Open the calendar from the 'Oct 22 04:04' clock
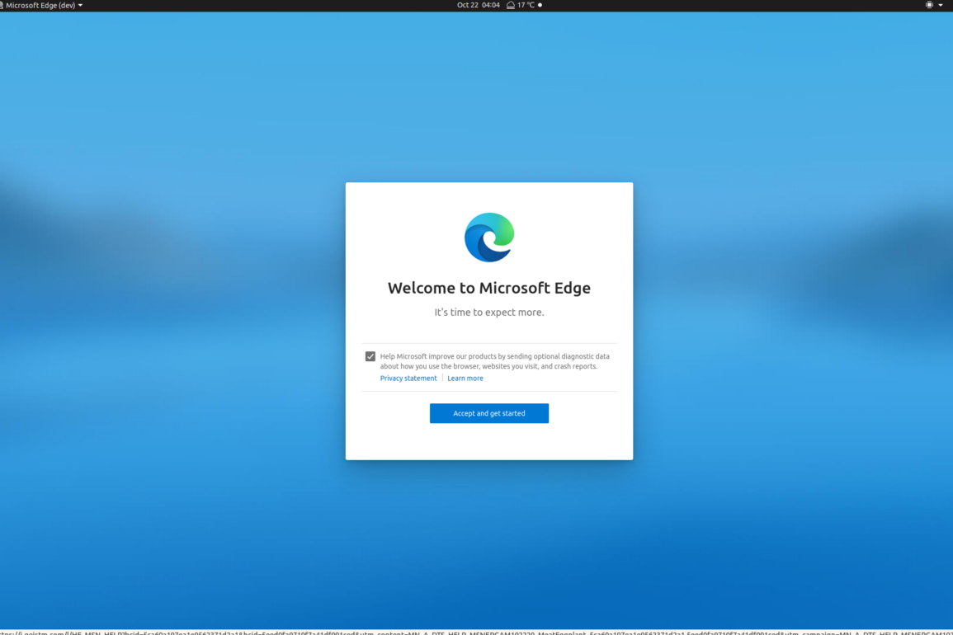Screen dimensions: 953x635 [x=479, y=5]
